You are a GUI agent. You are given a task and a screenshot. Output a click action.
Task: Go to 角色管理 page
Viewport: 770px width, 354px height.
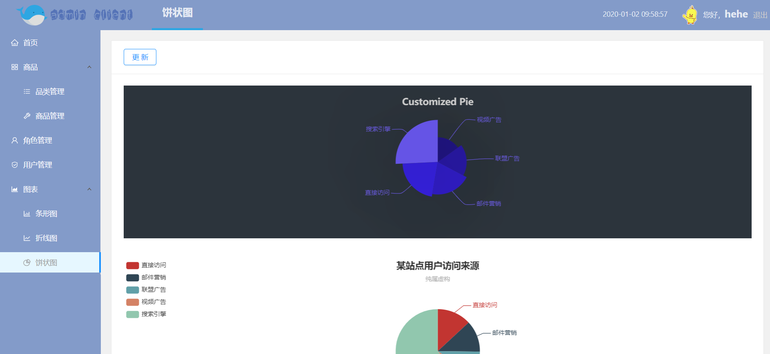[x=50, y=141]
